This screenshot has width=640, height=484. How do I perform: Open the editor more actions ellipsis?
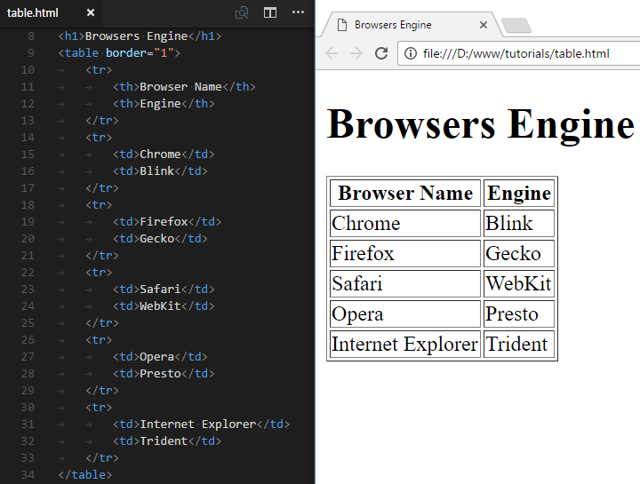(x=298, y=12)
